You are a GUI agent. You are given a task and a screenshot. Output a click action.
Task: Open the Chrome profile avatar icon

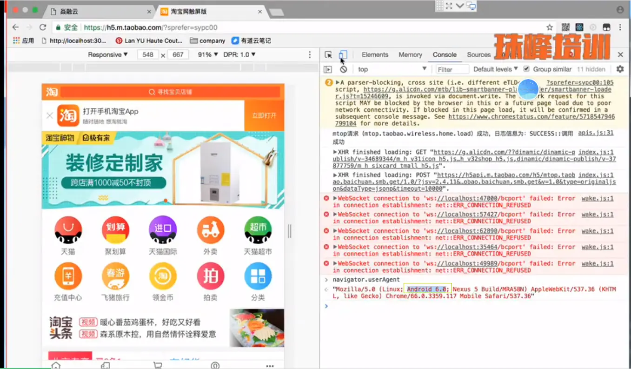coord(620,10)
